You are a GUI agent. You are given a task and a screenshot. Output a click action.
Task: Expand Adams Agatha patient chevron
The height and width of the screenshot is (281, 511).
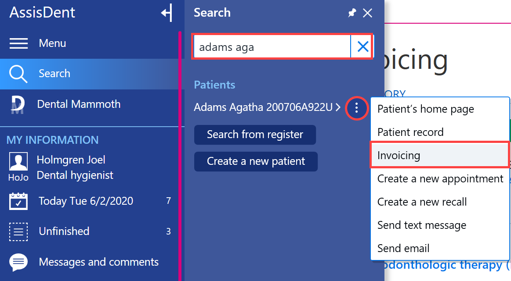[338, 107]
